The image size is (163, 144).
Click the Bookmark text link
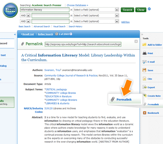coord(153,113)
